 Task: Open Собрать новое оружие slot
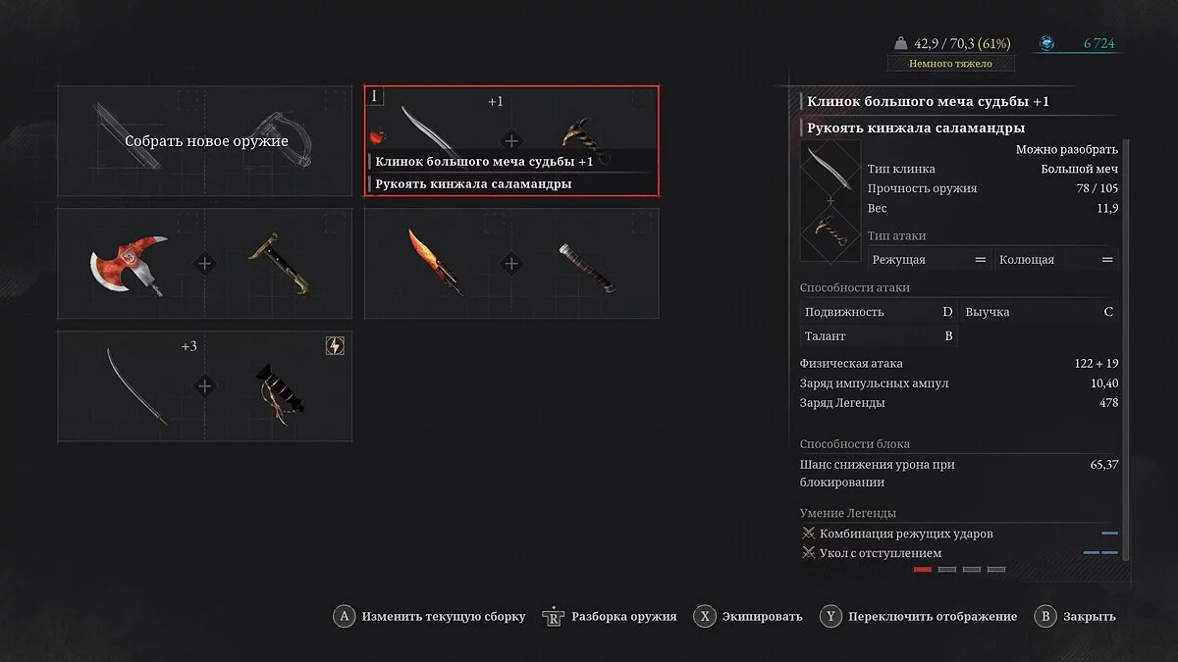(x=205, y=141)
